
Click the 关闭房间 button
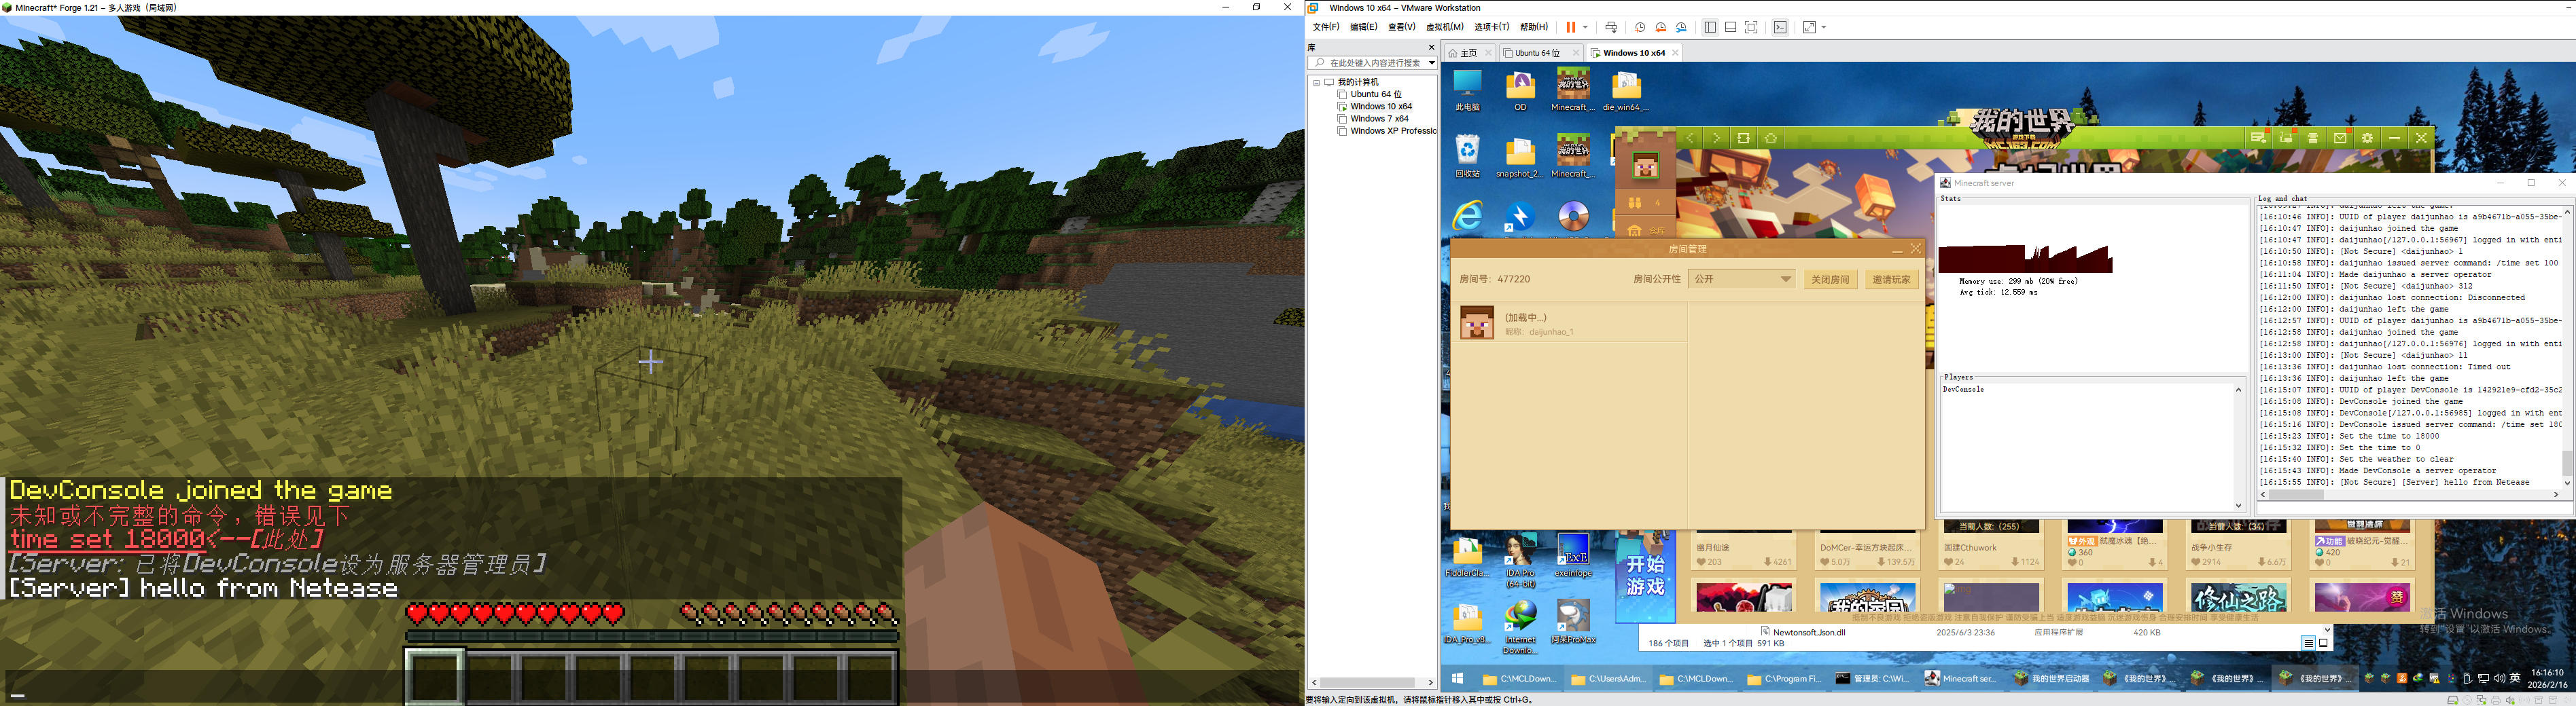(1830, 280)
